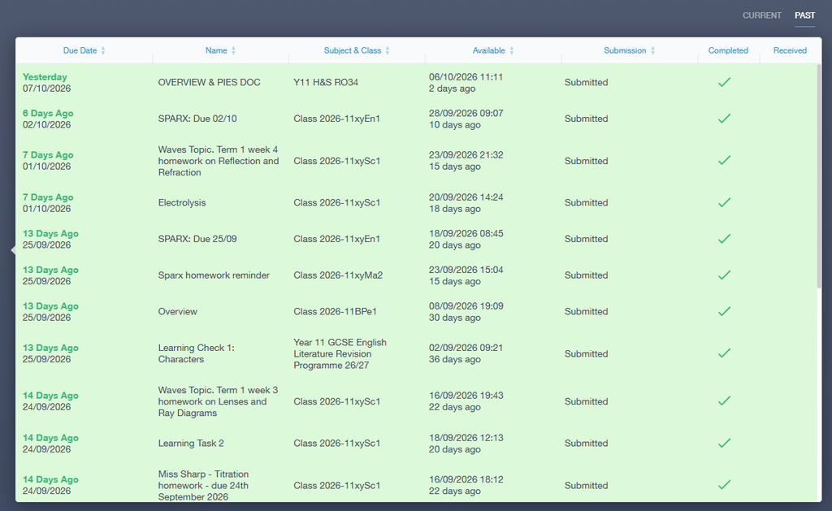Click completed checkmark for Reflection and Refraction homework

[724, 160]
